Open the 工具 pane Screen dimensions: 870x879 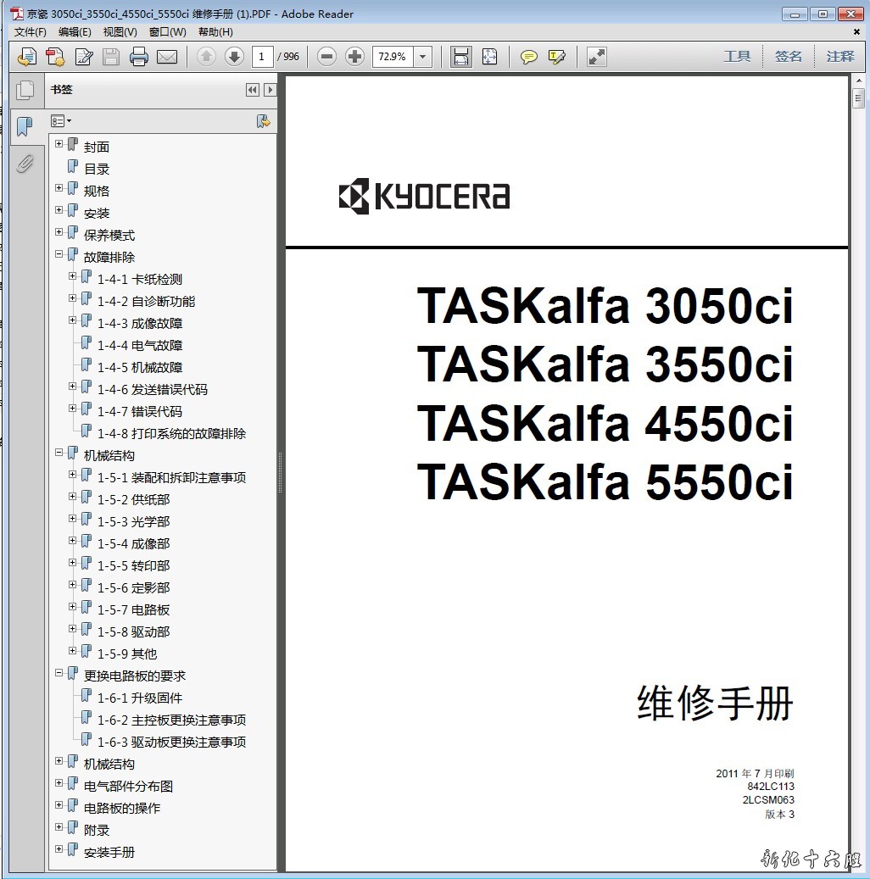pos(737,57)
